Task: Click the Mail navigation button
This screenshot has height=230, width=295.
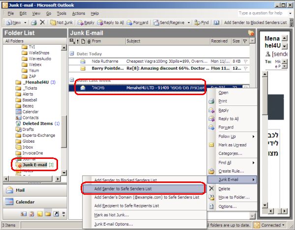Action: click(x=32, y=190)
